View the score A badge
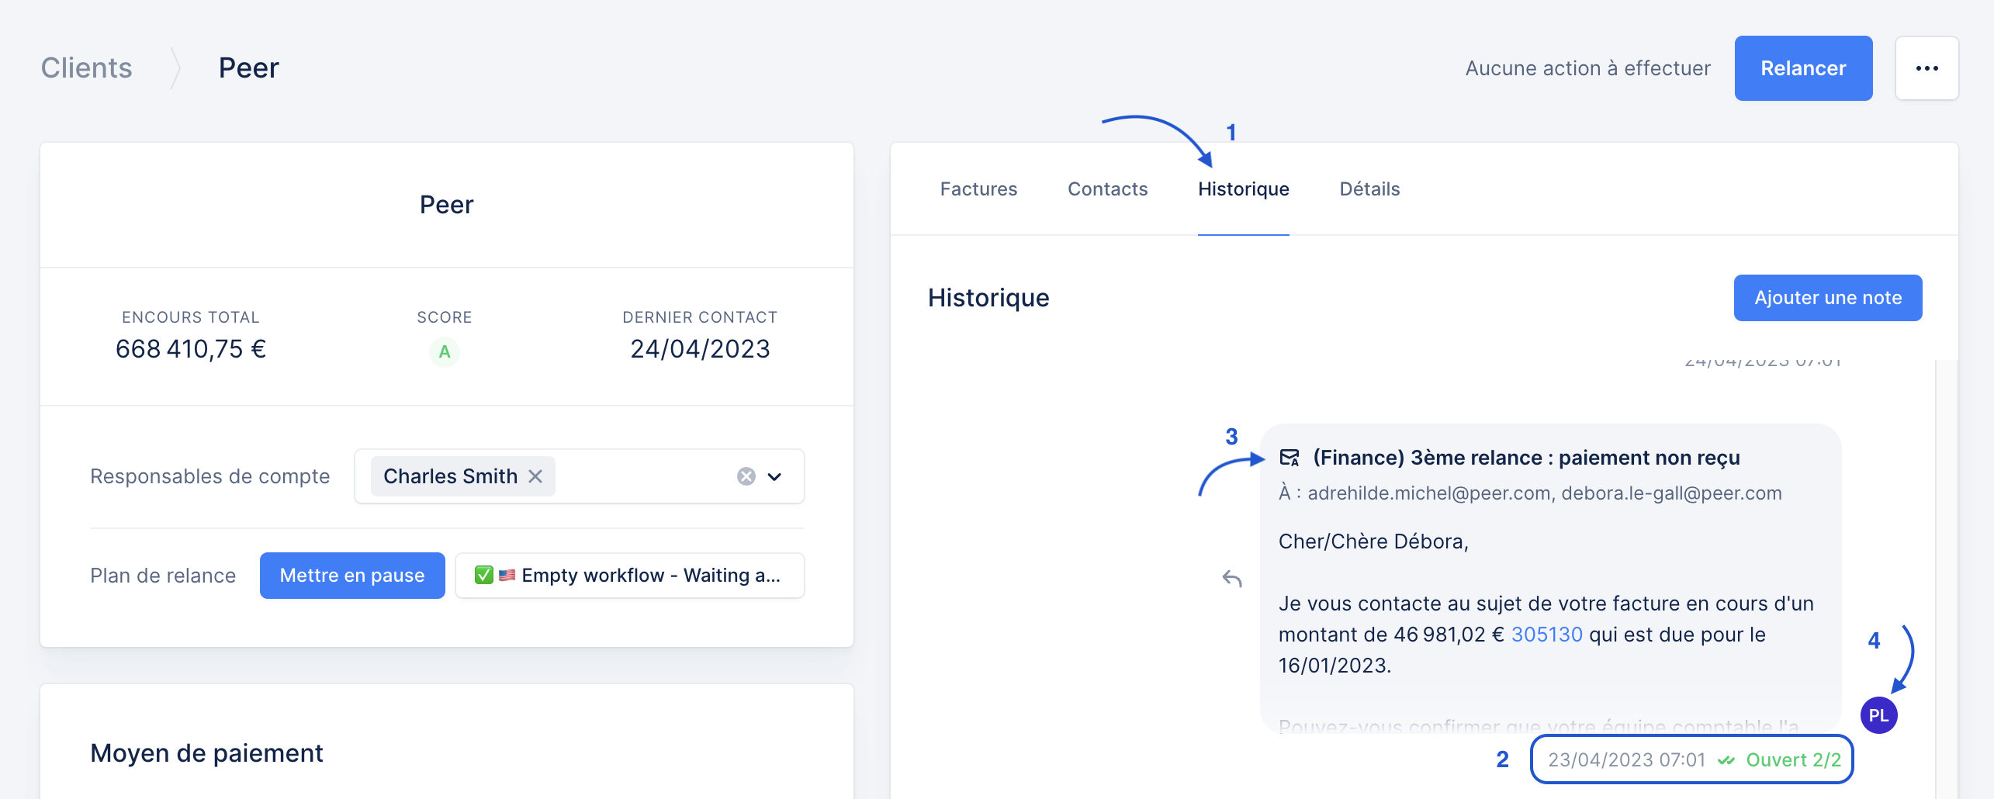1994x799 pixels. click(x=445, y=351)
